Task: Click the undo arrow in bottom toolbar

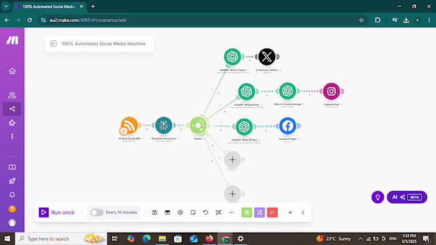Action: click(206, 213)
